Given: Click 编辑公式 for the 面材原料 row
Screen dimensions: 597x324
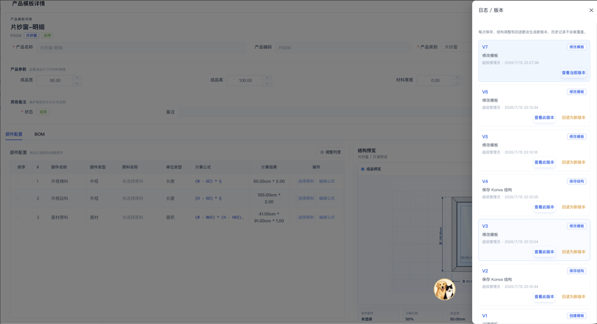Looking at the screenshot, I should click(x=327, y=217).
